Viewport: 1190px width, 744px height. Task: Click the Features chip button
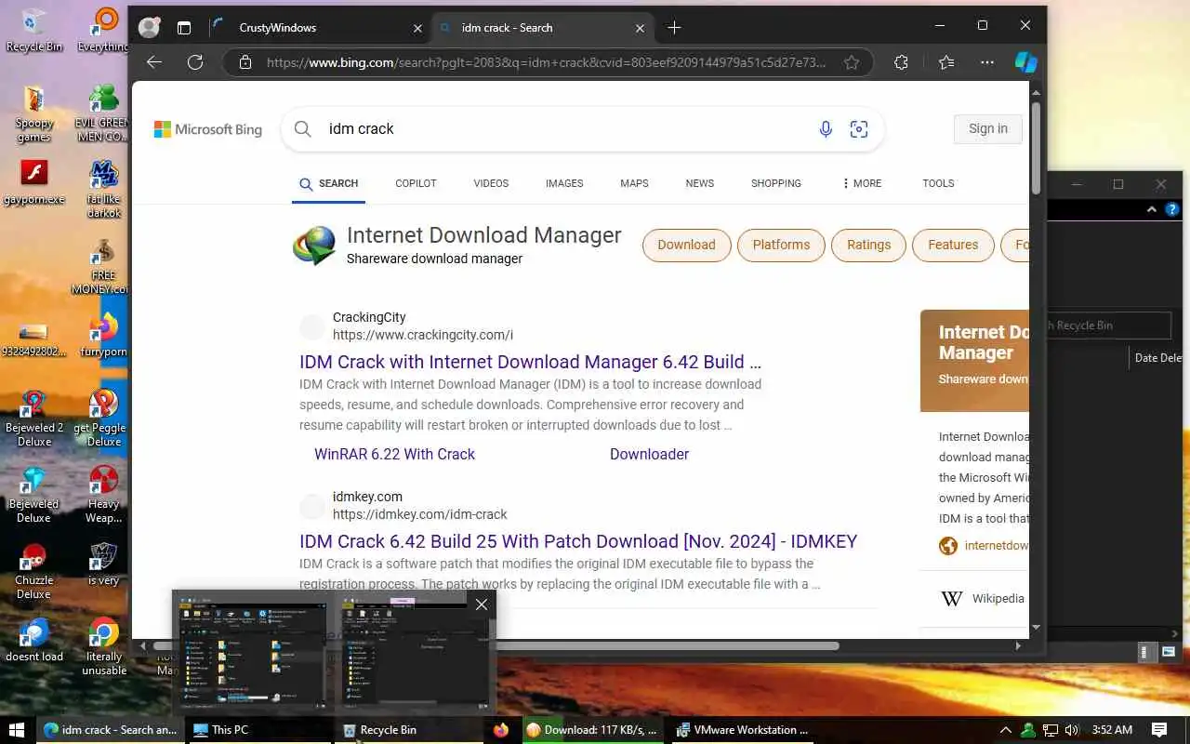click(x=953, y=245)
